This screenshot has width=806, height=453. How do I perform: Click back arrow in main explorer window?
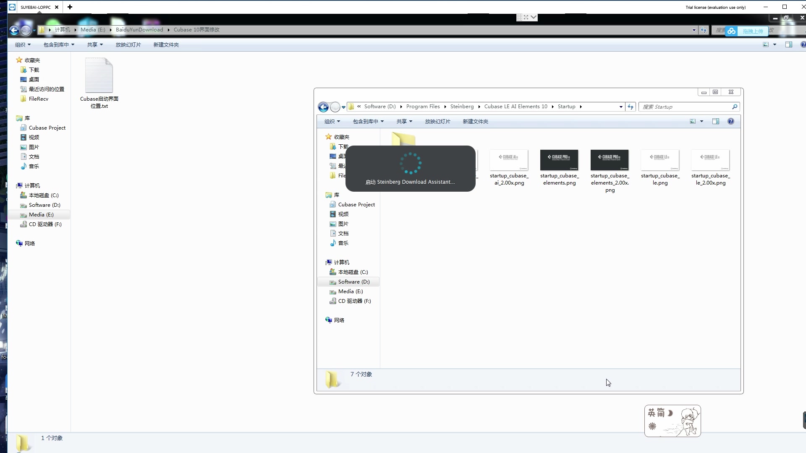pos(14,30)
